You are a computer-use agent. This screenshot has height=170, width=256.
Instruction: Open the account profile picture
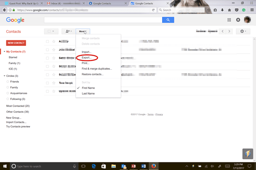coord(247,20)
